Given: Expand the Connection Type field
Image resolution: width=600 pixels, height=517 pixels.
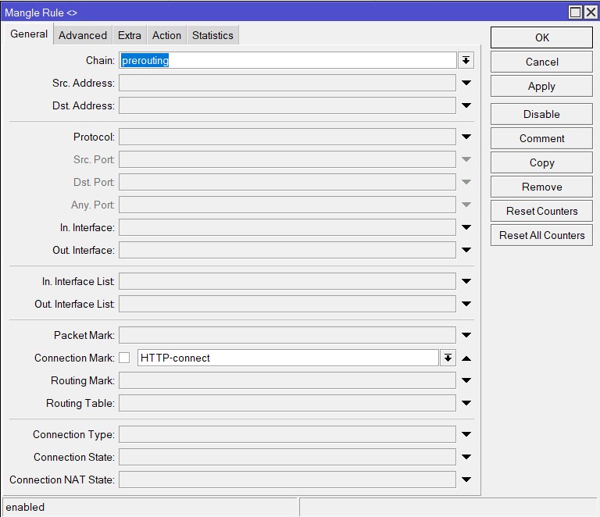Looking at the screenshot, I should pyautogui.click(x=466, y=434).
